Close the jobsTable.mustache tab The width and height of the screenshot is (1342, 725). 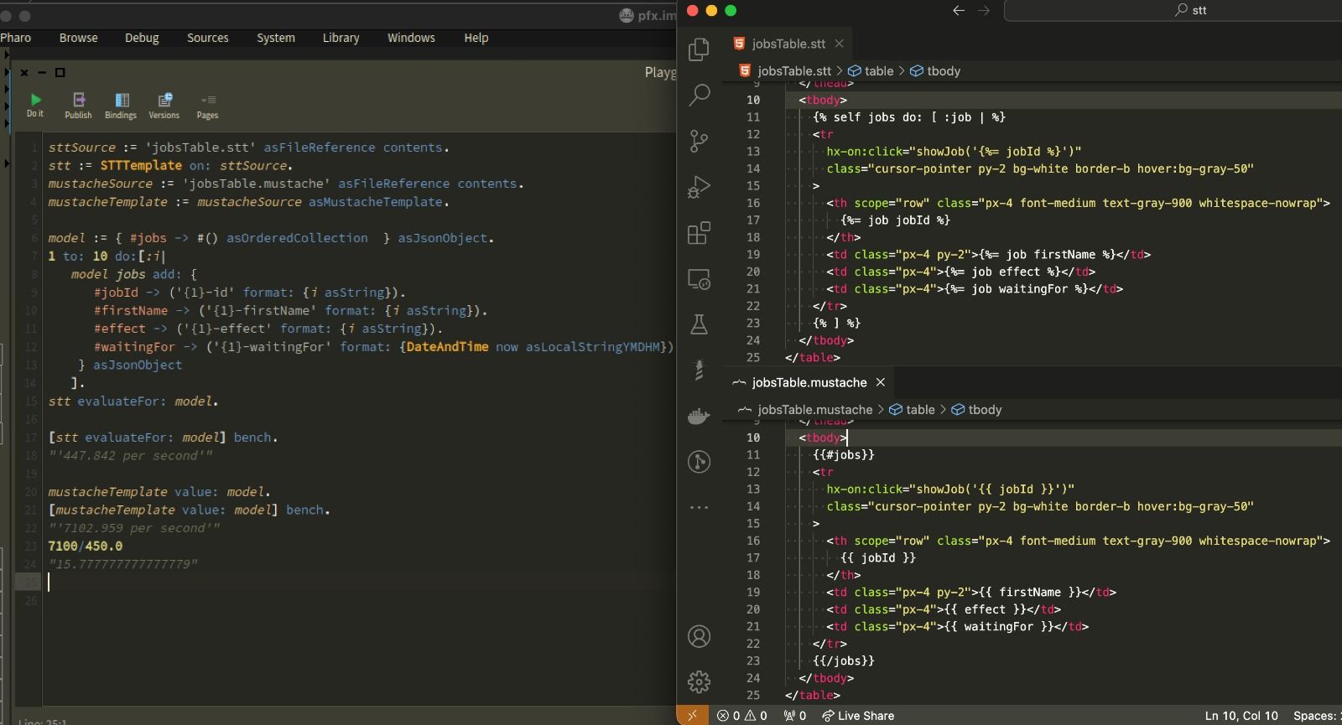[881, 382]
